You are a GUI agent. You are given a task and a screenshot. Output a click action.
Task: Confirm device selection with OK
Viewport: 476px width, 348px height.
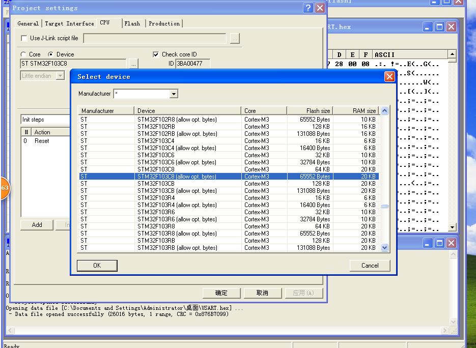click(x=97, y=266)
